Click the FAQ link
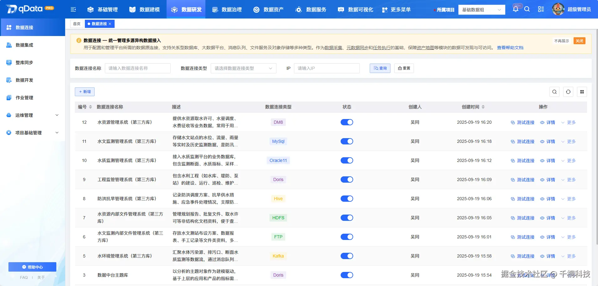The height and width of the screenshot is (286, 598). [24, 278]
